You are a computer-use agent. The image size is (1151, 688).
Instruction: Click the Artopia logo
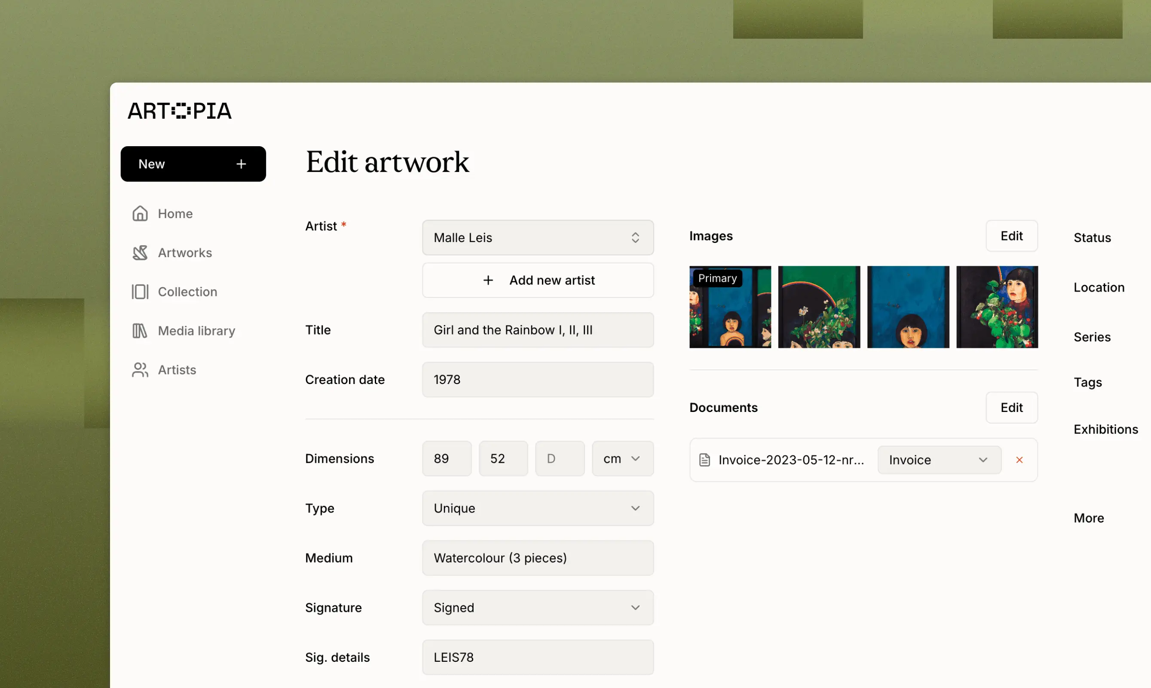coord(179,111)
